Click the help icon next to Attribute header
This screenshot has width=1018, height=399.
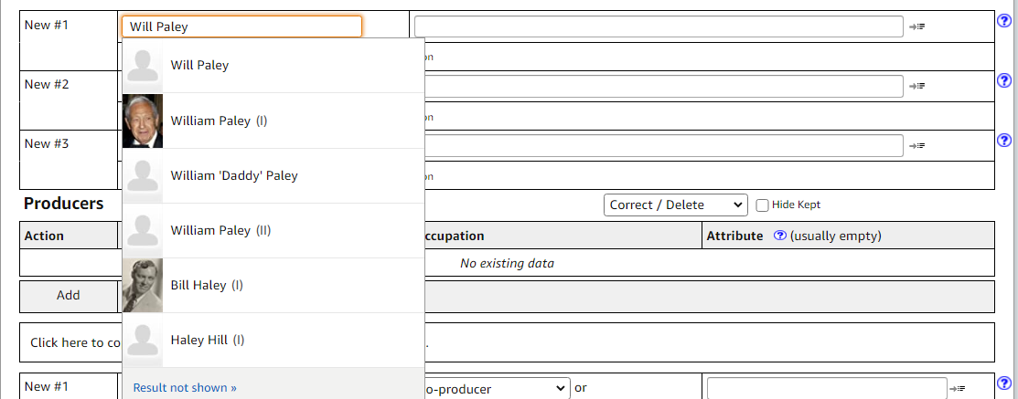pyautogui.click(x=780, y=236)
